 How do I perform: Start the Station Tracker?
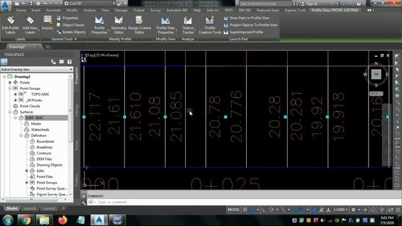(x=188, y=25)
